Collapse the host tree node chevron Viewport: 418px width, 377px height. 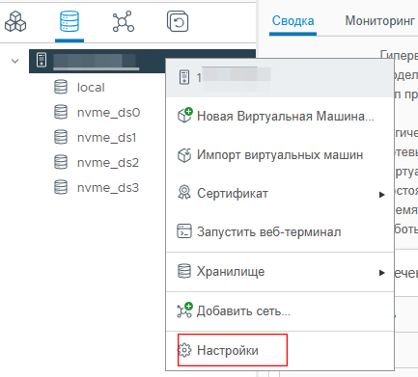pyautogui.click(x=14, y=61)
